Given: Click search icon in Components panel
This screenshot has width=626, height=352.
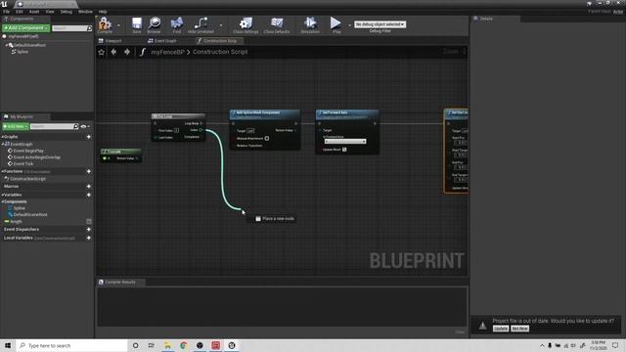Looking at the screenshot, I should [89, 28].
